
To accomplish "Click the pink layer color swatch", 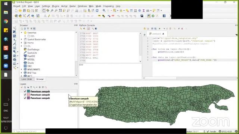I will coord(28,95).
